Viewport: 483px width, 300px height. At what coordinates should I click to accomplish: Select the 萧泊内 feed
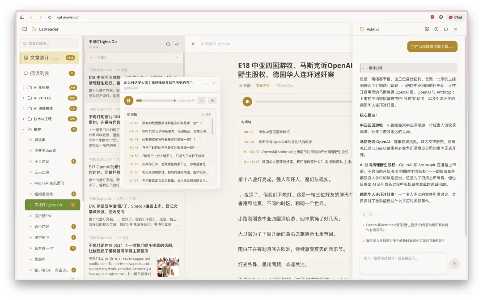pyautogui.click(x=52, y=259)
